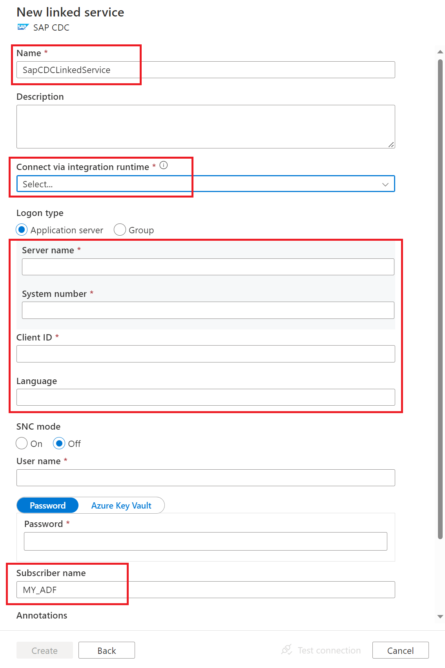Click the Server name input field
Image resolution: width=445 pixels, height=668 pixels.
[208, 267]
